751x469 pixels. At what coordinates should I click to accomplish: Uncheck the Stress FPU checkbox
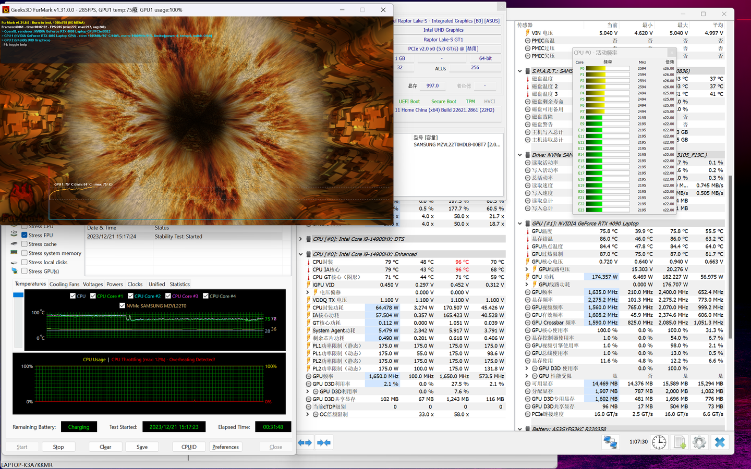pos(25,235)
